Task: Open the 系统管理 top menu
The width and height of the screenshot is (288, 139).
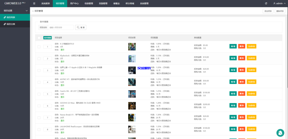Action: pos(144,3)
